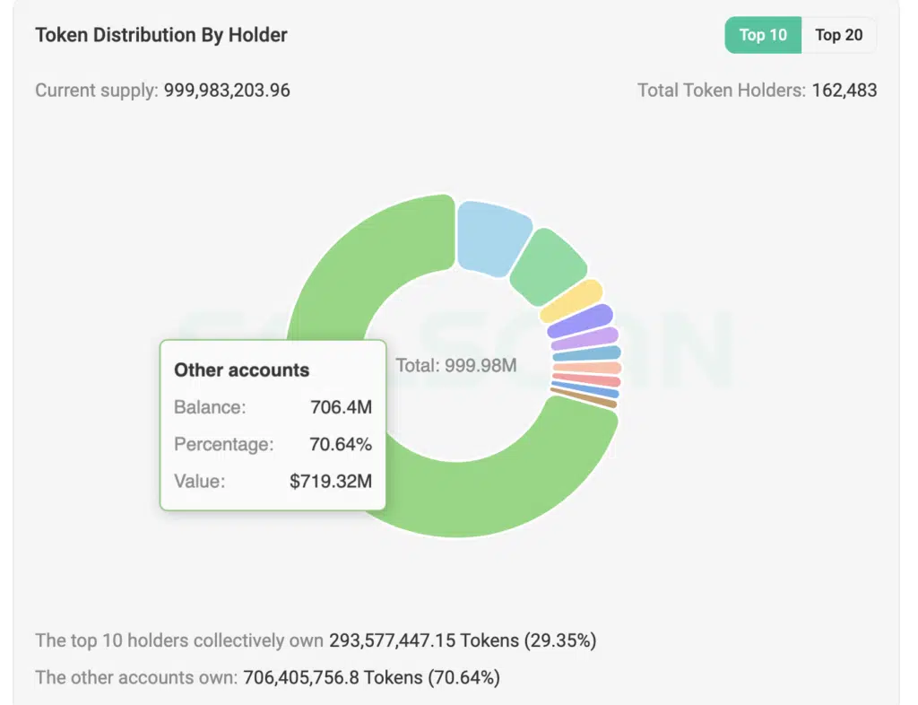
Task: Select the steel blue slice below lavender
Action: coord(588,354)
